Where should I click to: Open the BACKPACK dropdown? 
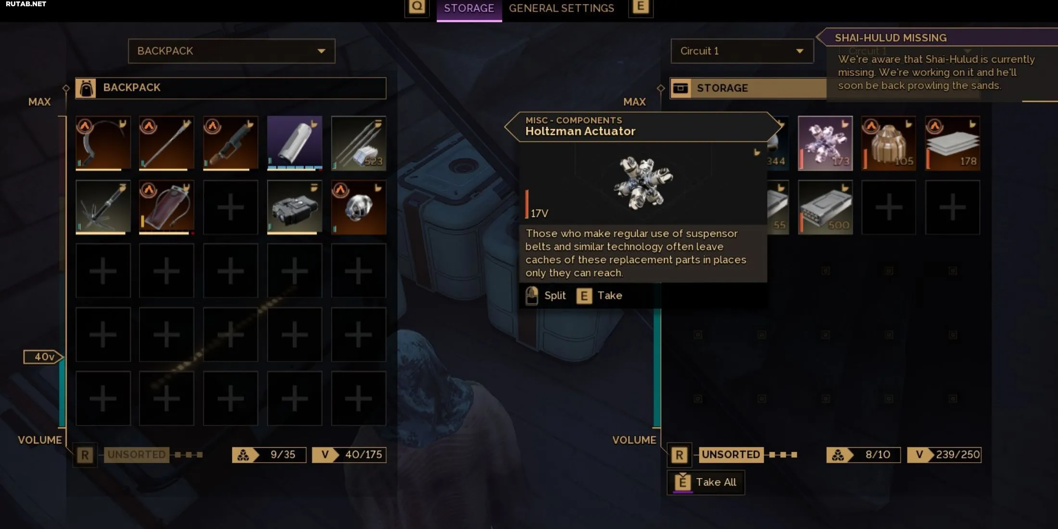tap(231, 51)
